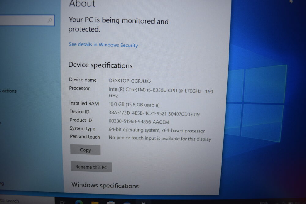Open Microsoft Edge from the taskbar
The width and height of the screenshot is (306, 204).
(79, 202)
